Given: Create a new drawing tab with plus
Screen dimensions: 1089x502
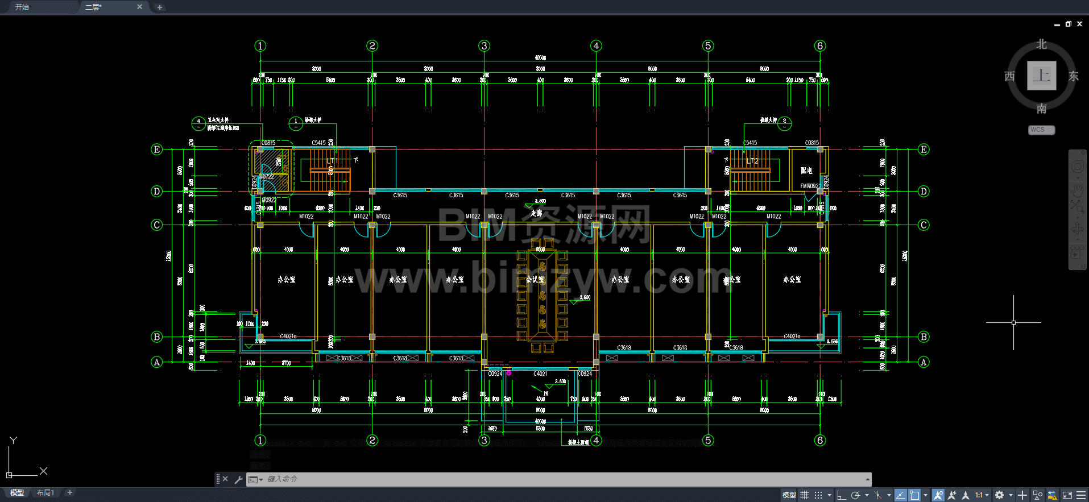Looking at the screenshot, I should 160,7.
